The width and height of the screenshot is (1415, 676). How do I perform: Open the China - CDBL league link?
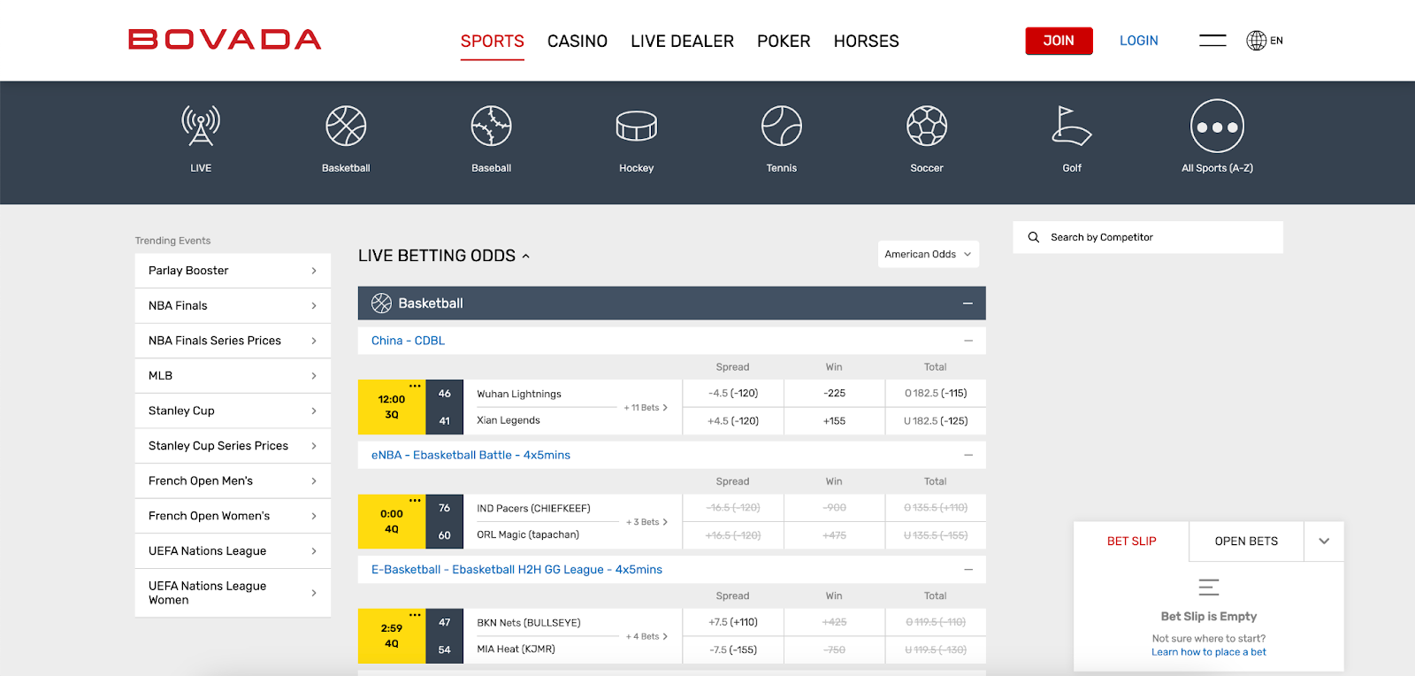click(408, 341)
